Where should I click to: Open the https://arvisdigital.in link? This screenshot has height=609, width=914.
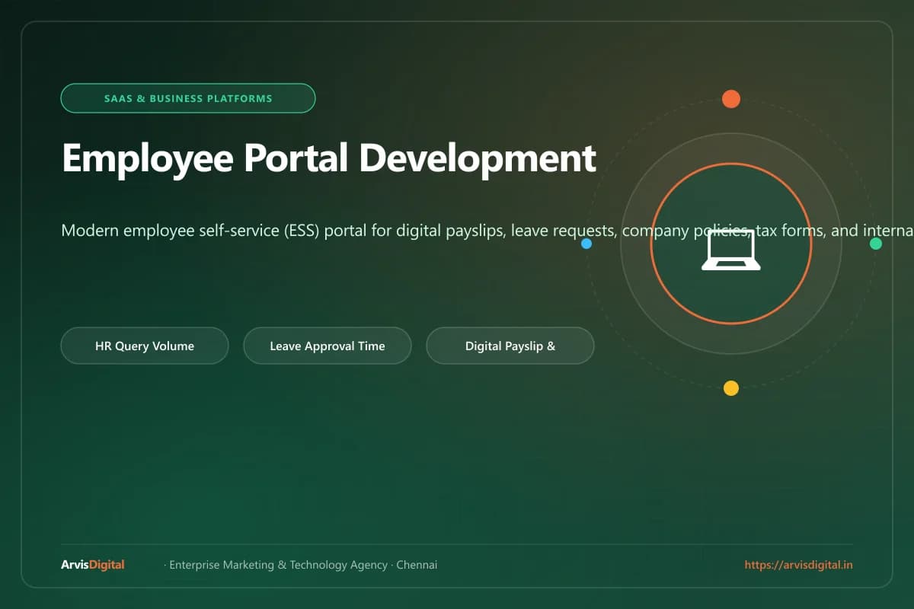(798, 565)
